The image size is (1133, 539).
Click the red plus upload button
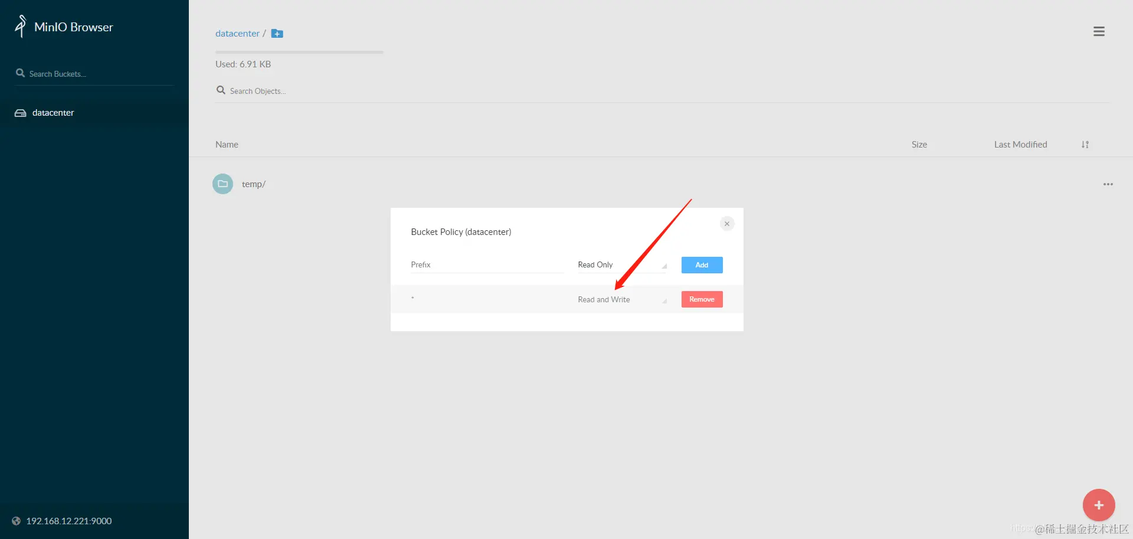click(x=1099, y=505)
